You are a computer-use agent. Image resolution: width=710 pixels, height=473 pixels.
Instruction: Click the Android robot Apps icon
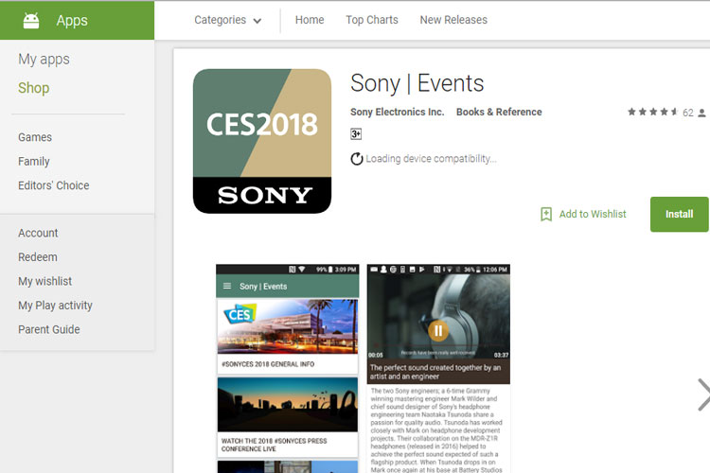31,21
